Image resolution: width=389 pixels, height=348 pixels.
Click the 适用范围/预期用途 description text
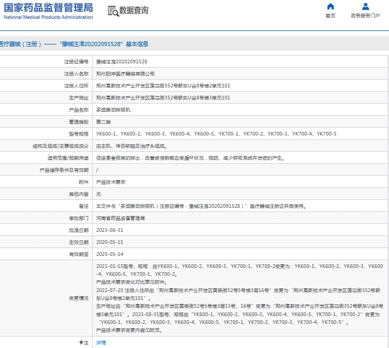[x=190, y=158]
